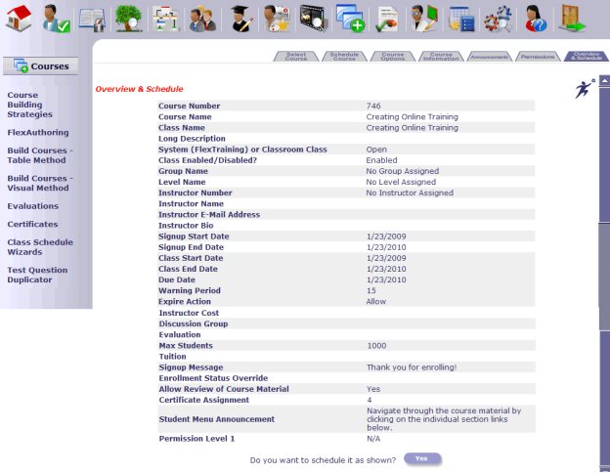Click the 'No Instructor Assigned' value
610x473 pixels.
point(410,193)
